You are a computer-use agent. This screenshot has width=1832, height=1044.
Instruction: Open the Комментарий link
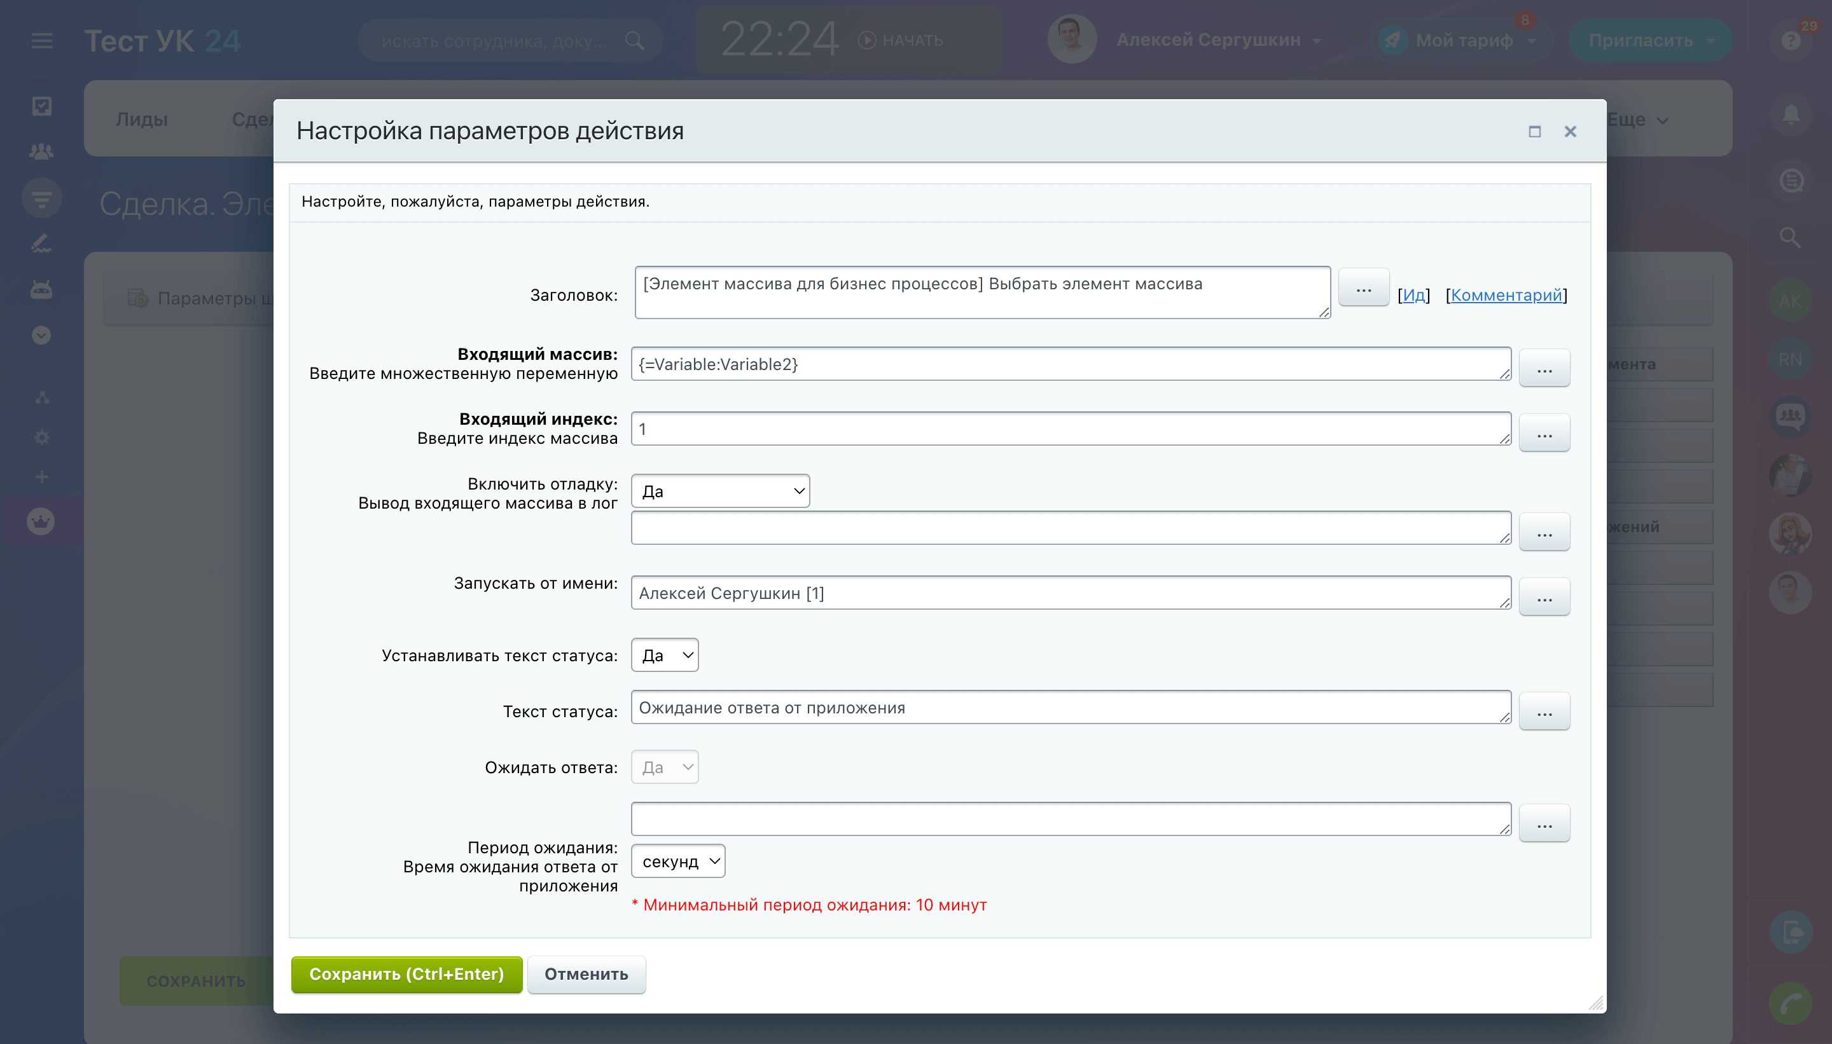(x=1506, y=296)
